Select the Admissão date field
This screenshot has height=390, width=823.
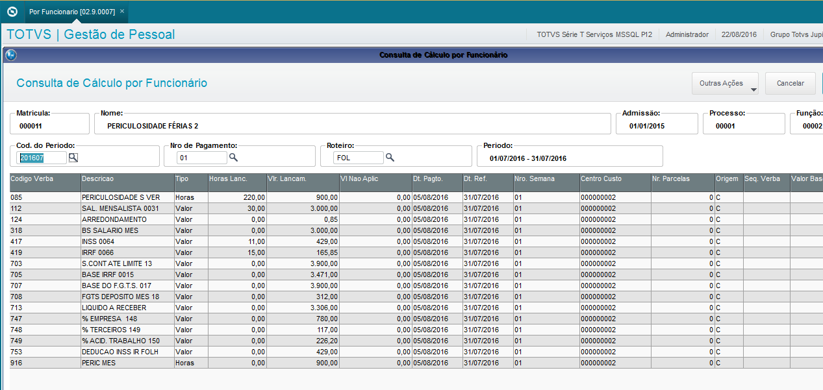tap(657, 123)
